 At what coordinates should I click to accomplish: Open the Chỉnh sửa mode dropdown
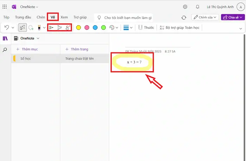[205, 17]
